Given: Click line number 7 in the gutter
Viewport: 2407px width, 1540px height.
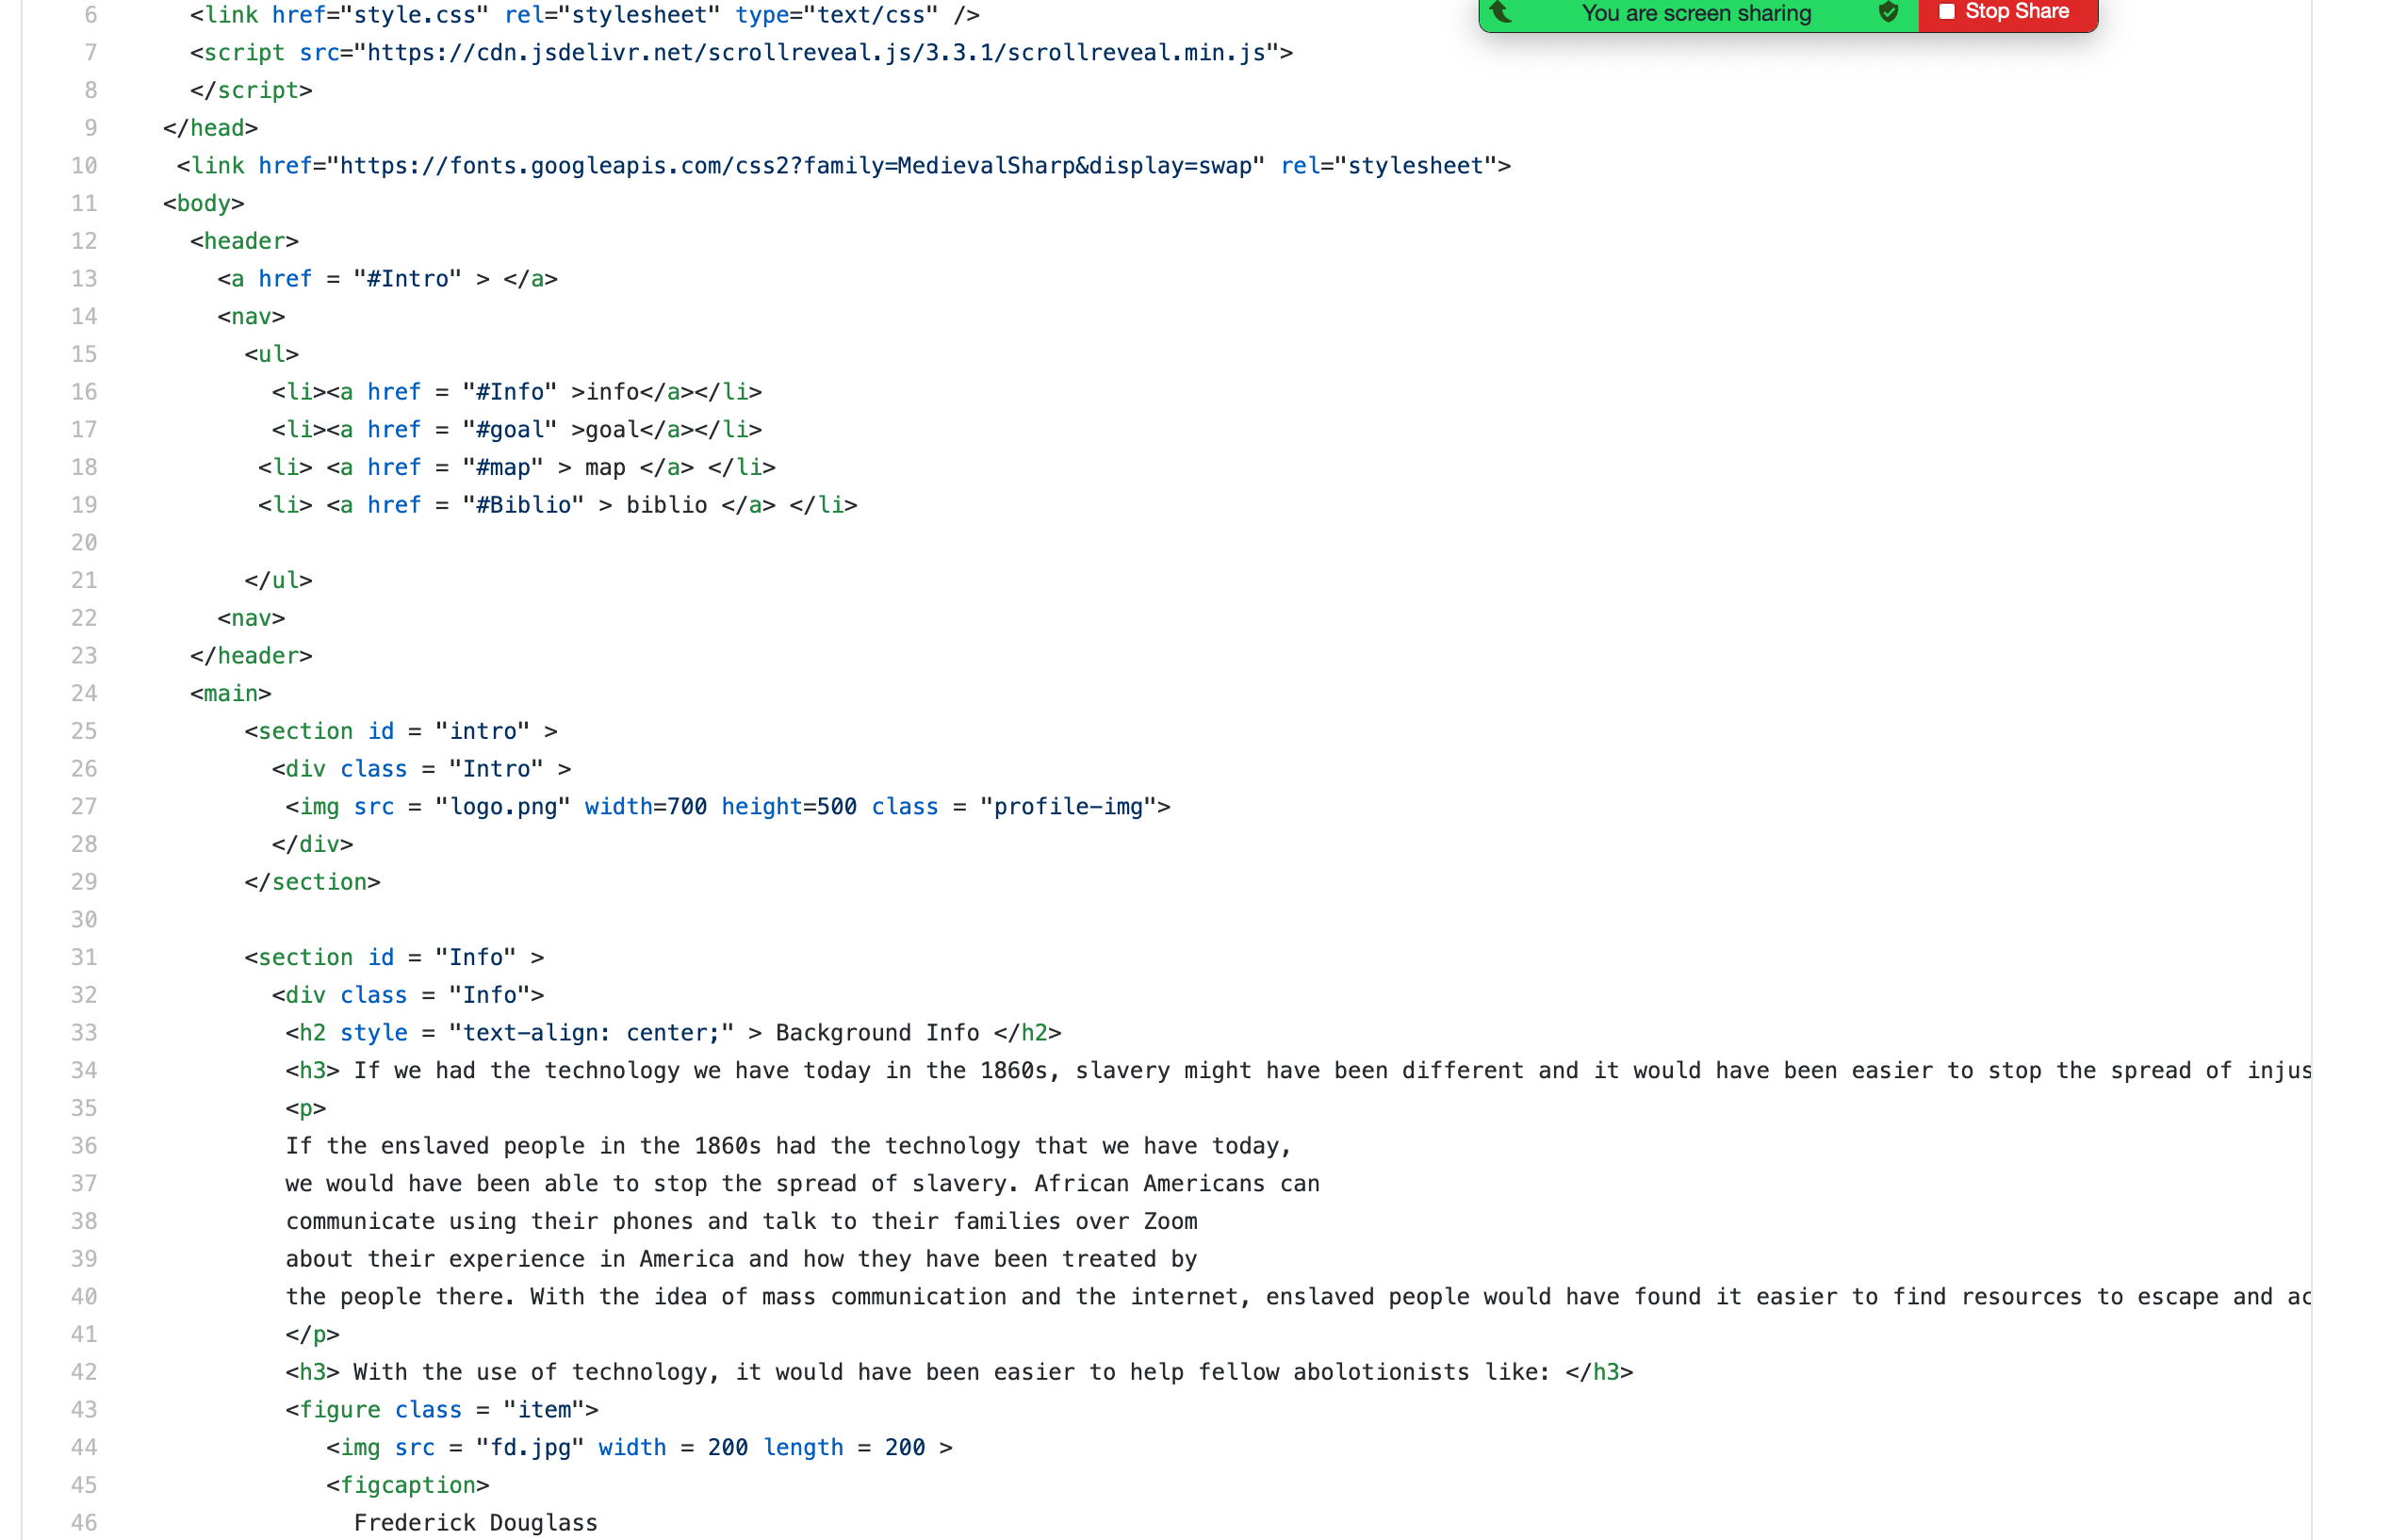Looking at the screenshot, I should pyautogui.click(x=90, y=53).
